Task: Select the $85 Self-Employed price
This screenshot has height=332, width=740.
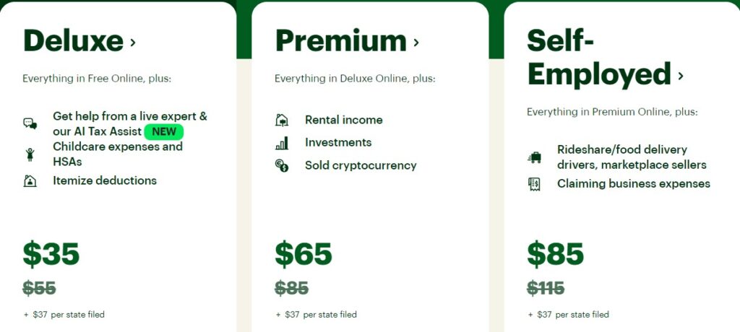Action: tap(556, 254)
